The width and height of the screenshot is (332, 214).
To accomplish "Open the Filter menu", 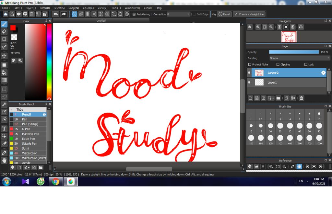I will 45,8.
